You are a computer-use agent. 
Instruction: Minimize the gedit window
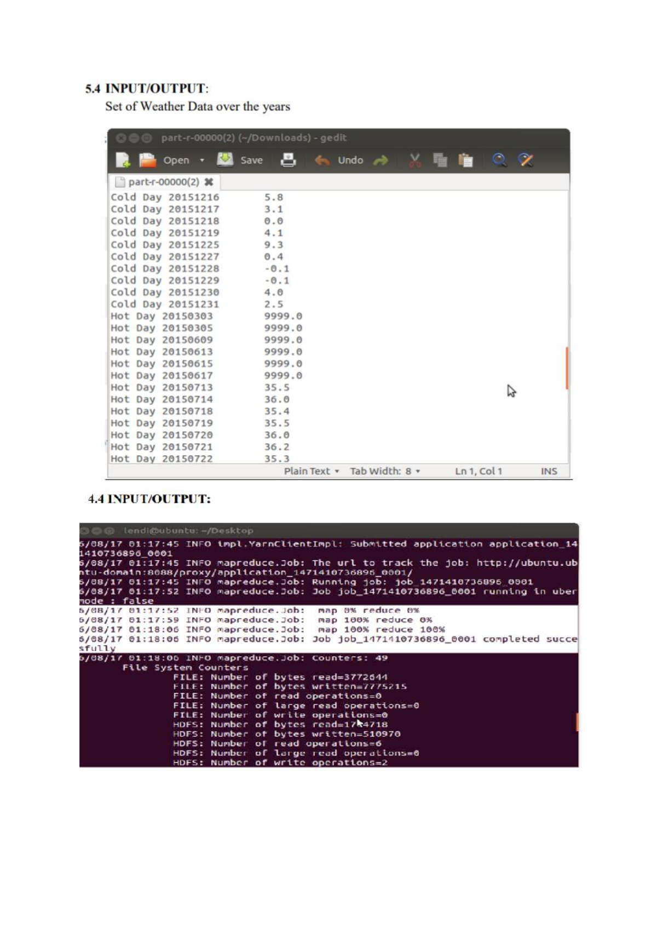[x=134, y=138]
